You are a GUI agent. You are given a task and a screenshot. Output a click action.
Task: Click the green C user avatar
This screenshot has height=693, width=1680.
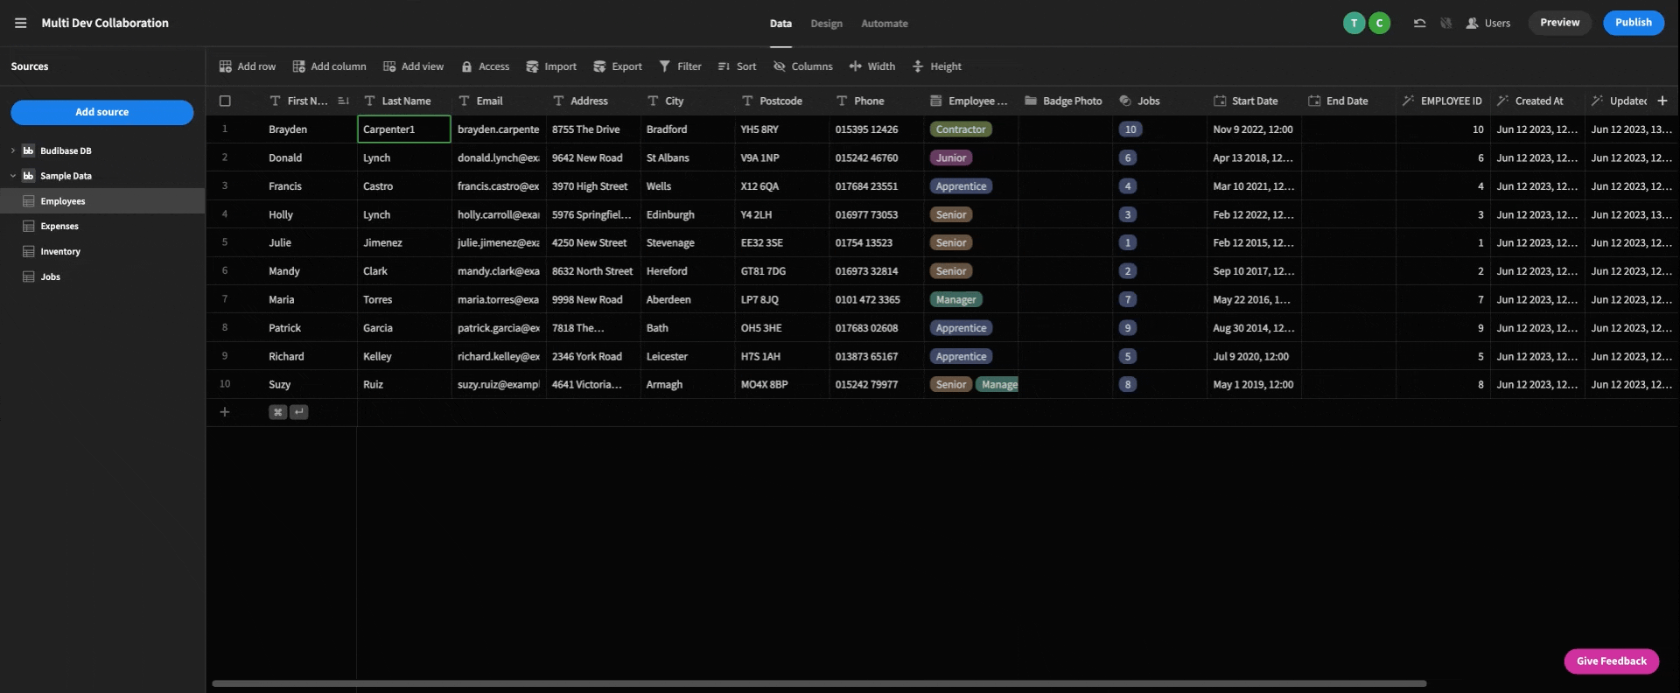pyautogui.click(x=1379, y=23)
